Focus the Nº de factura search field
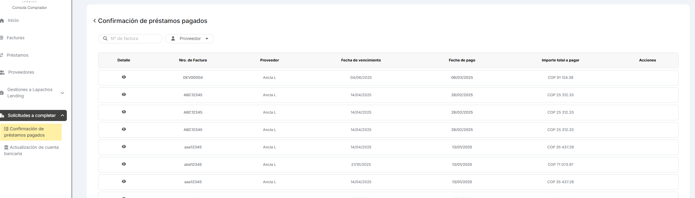 tap(134, 38)
